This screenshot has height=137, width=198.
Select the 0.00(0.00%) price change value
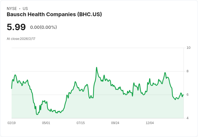(43, 27)
